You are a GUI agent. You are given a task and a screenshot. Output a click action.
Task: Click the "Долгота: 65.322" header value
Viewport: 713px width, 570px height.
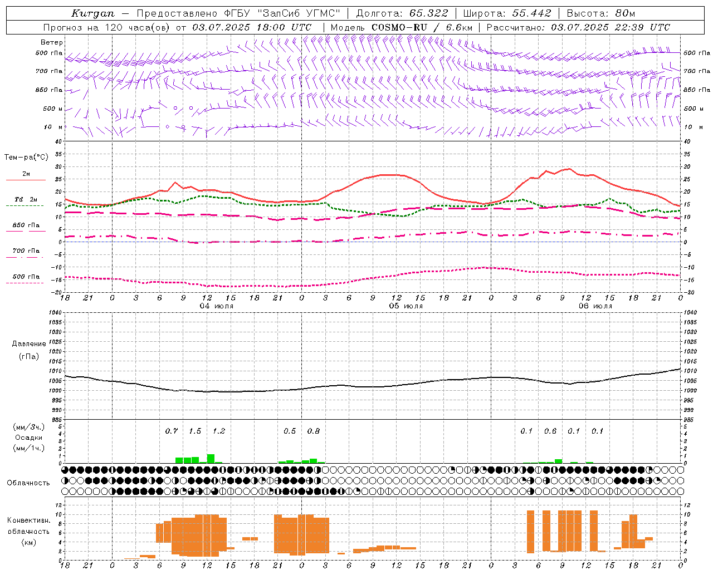click(402, 13)
